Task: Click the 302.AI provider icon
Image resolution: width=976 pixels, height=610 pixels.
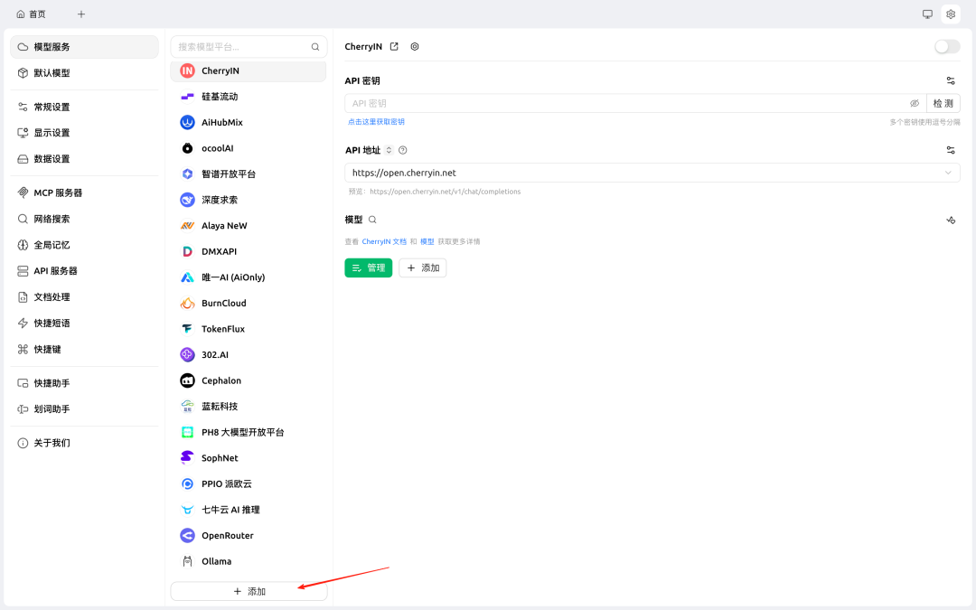Action: tap(187, 355)
